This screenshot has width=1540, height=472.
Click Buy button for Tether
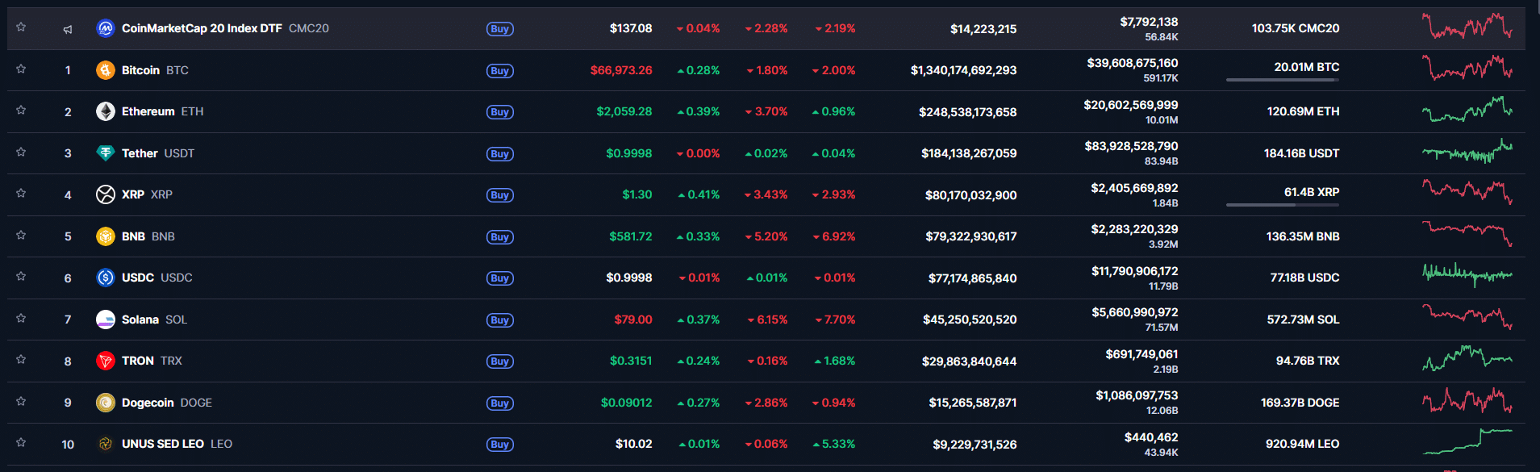[x=500, y=154]
